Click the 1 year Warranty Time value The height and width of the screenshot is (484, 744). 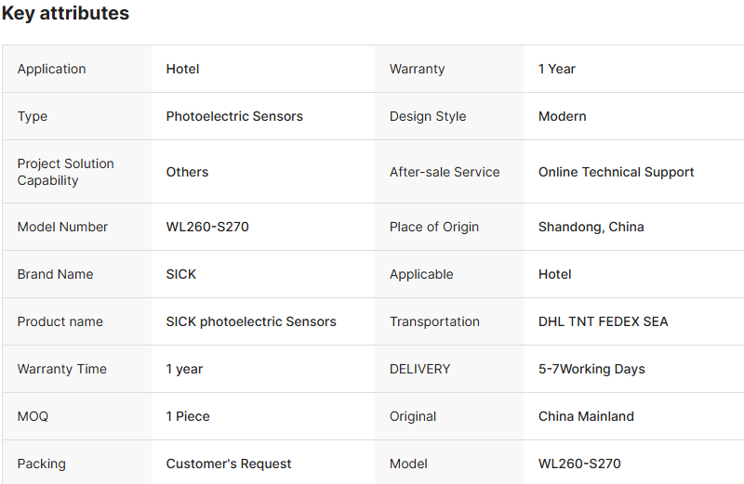click(x=184, y=369)
